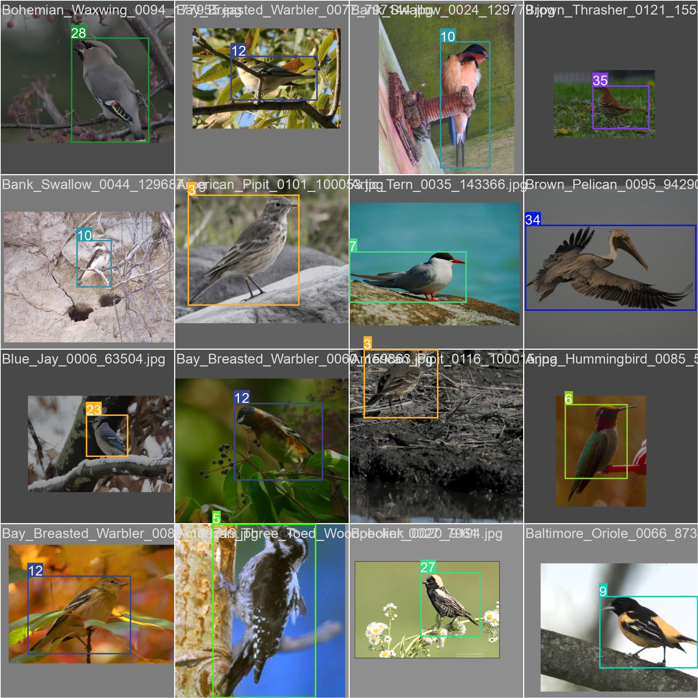The height and width of the screenshot is (698, 698).
Task: Click the green class label 7
Action: pos(353,246)
